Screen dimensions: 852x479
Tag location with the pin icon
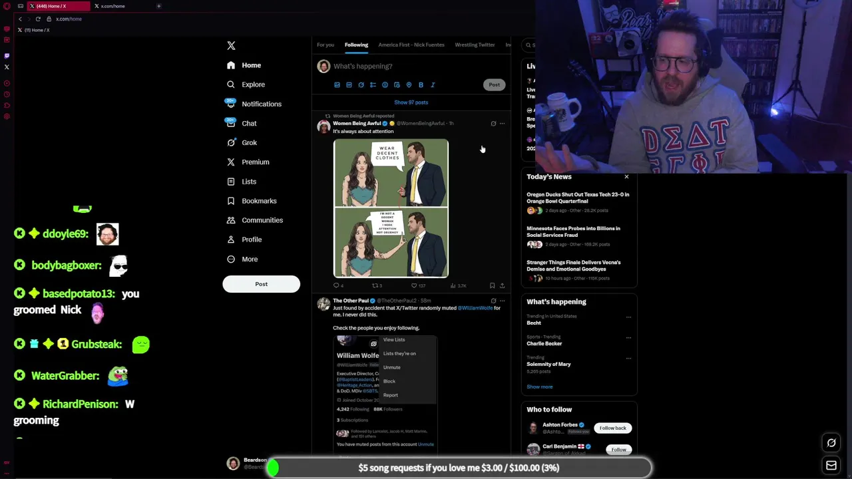coord(409,85)
